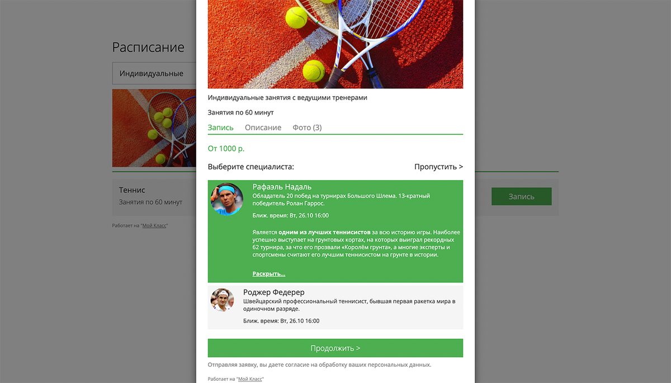The width and height of the screenshot is (671, 383).
Task: Open the Мой Класс link under schedule
Action: (154, 225)
